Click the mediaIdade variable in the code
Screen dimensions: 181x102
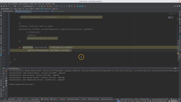coord(28,47)
